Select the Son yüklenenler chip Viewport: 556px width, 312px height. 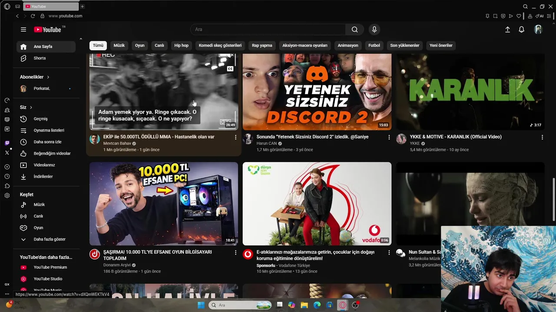pos(404,45)
